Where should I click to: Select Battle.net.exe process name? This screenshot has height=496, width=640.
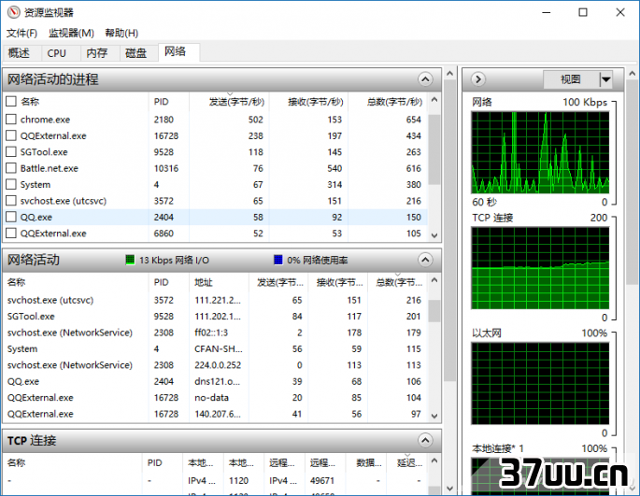coord(49,168)
